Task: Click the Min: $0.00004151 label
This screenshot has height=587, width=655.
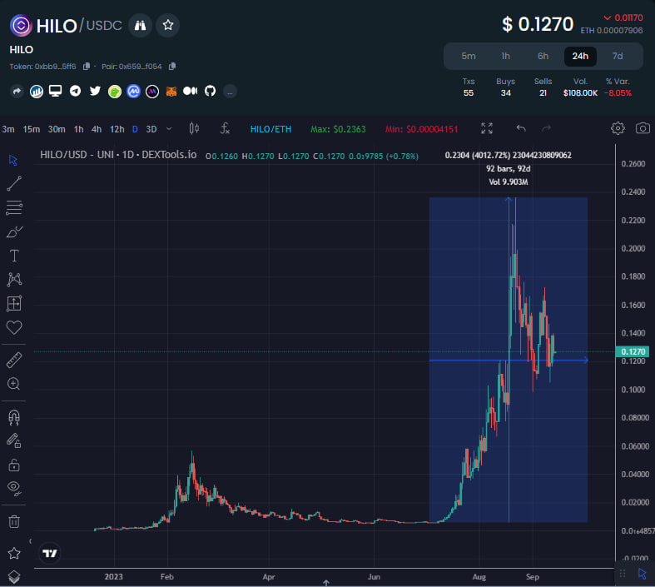Action: [421, 129]
